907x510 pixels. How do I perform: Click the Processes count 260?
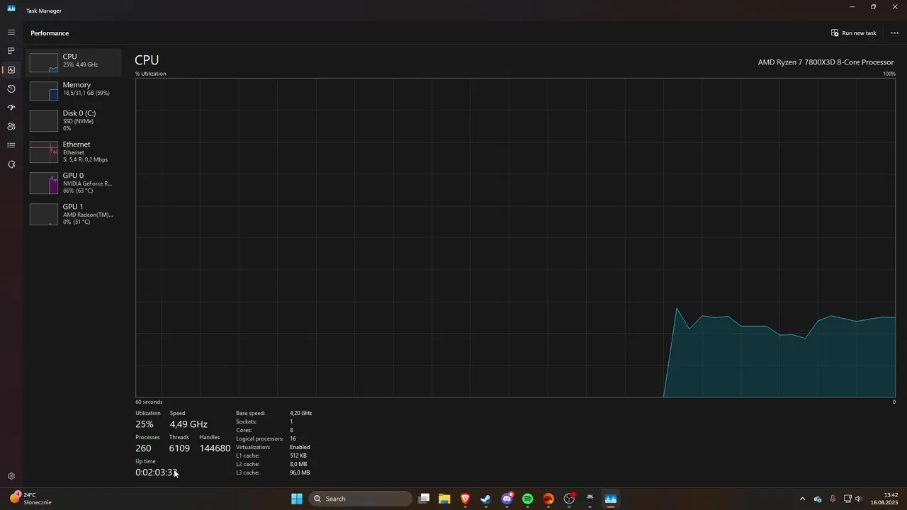pos(143,448)
